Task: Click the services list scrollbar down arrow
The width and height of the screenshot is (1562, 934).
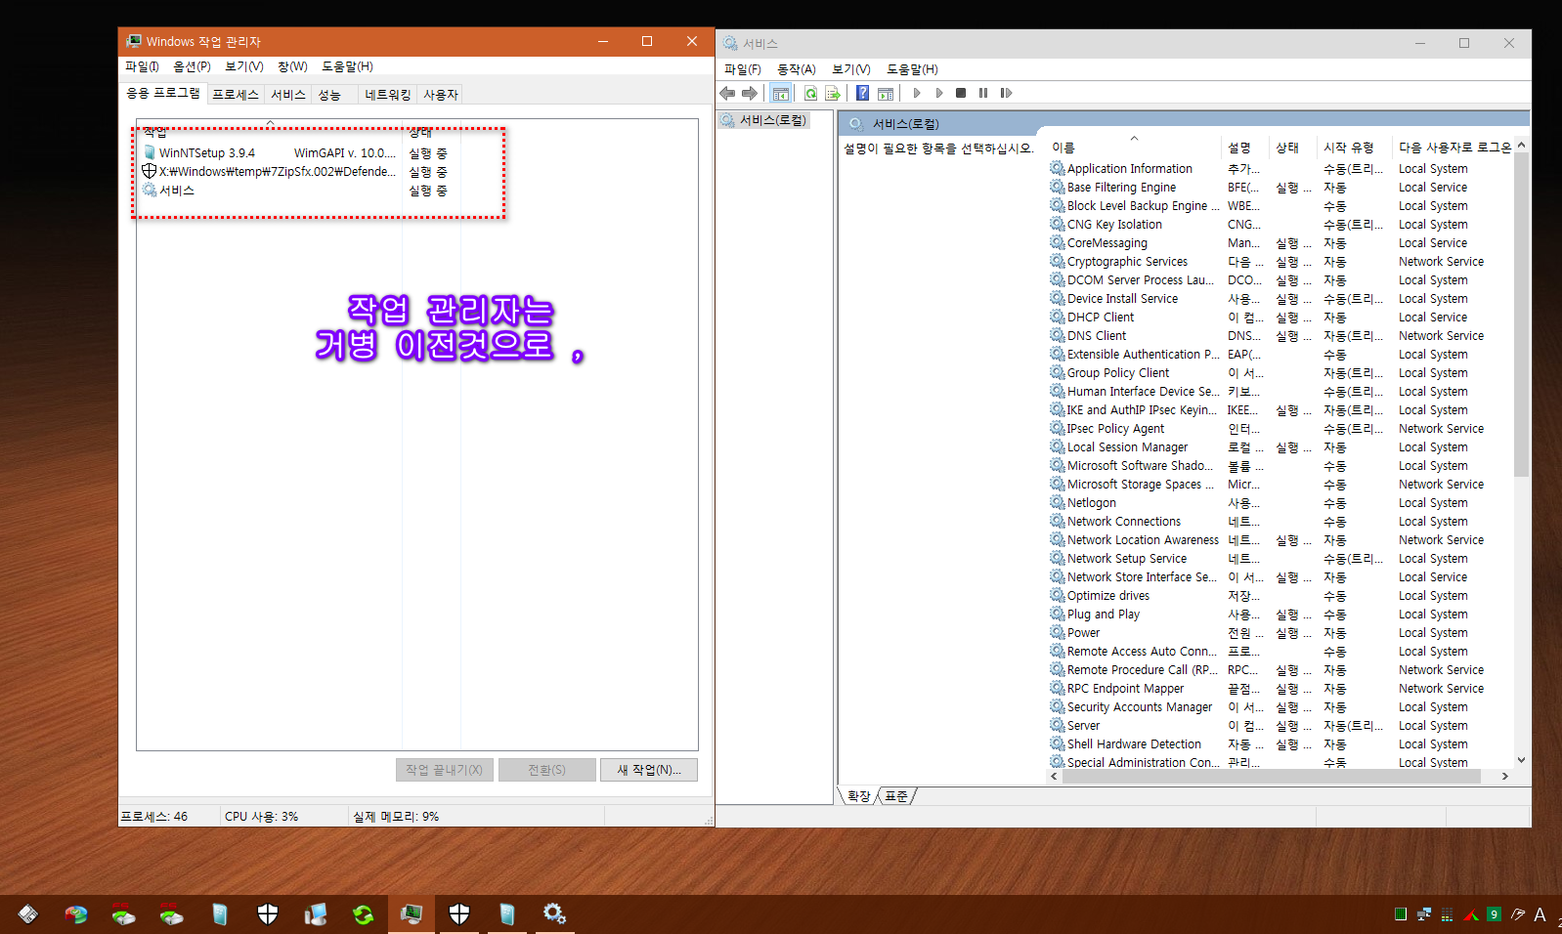Action: (1521, 759)
